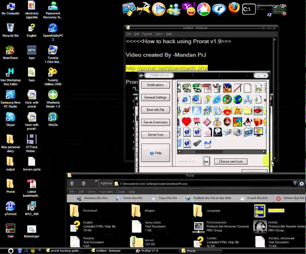
Task: Launch Firefox from the top dock
Action: 234,8
